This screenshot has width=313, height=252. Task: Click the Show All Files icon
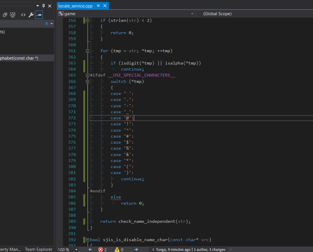(x=13, y=15)
